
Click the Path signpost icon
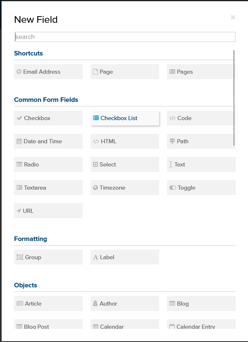(x=172, y=141)
